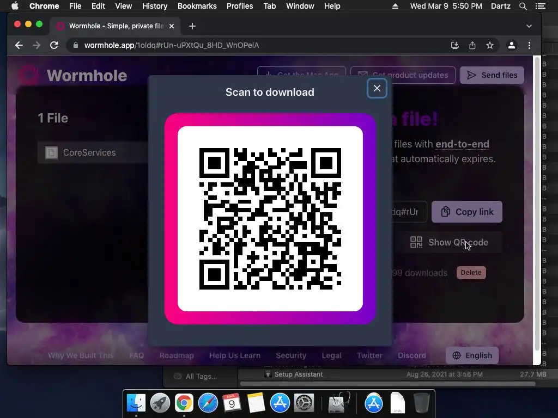This screenshot has width=558, height=418.
Task: Close the Scan to download dialog
Action: point(377,88)
